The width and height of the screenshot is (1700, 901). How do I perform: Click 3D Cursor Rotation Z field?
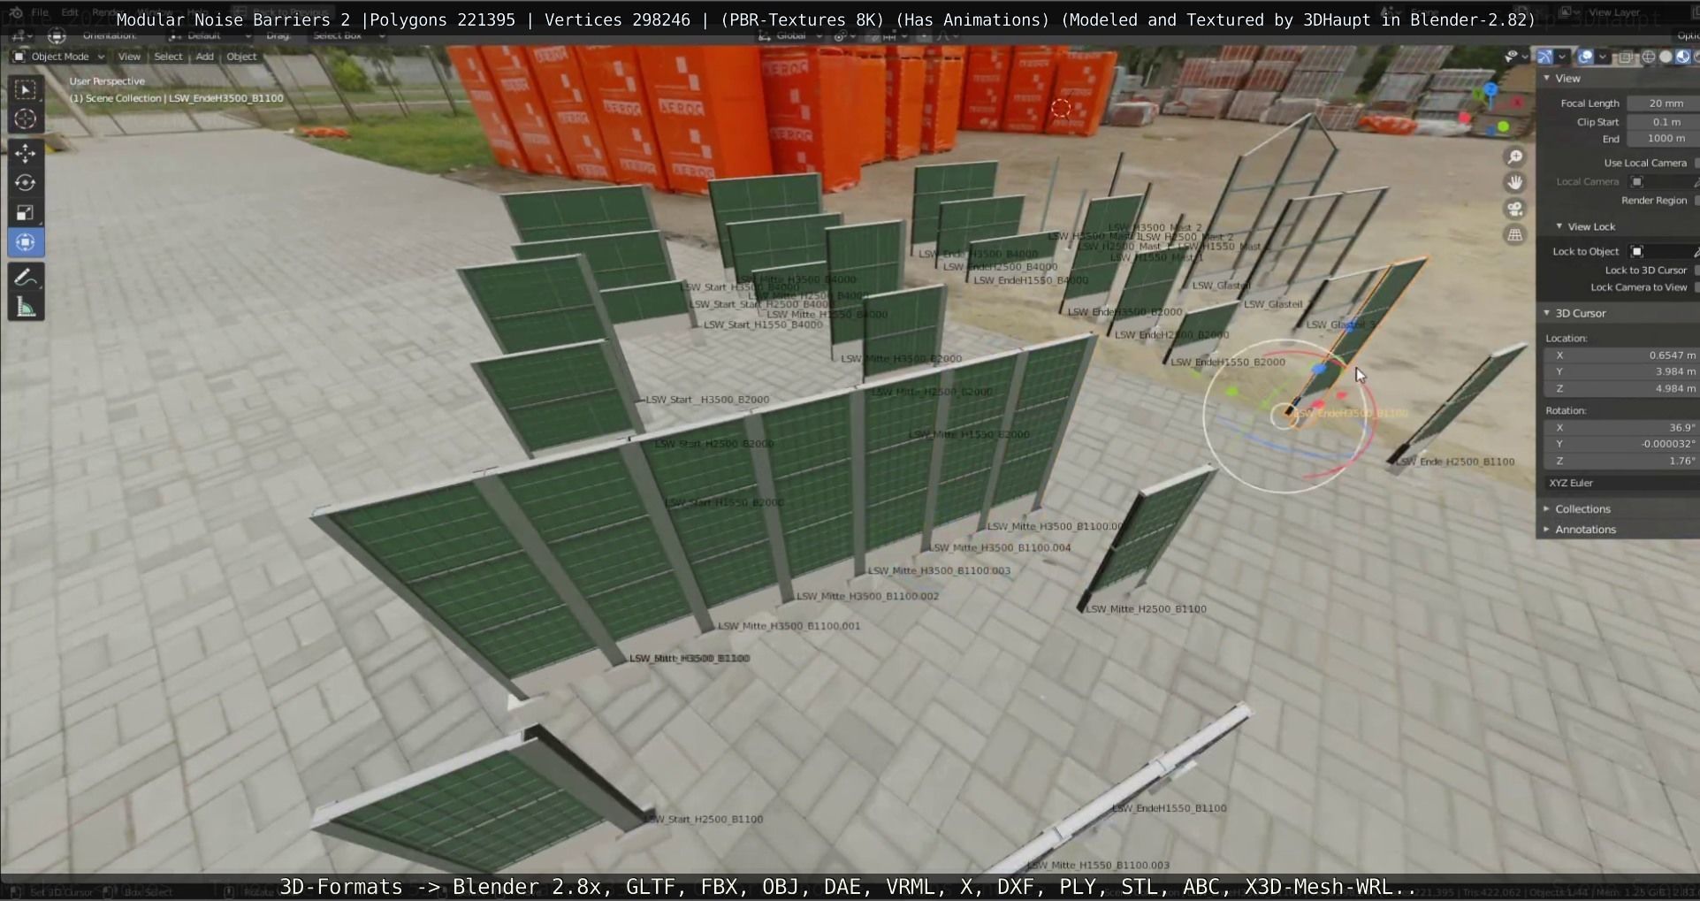pyautogui.click(x=1622, y=462)
